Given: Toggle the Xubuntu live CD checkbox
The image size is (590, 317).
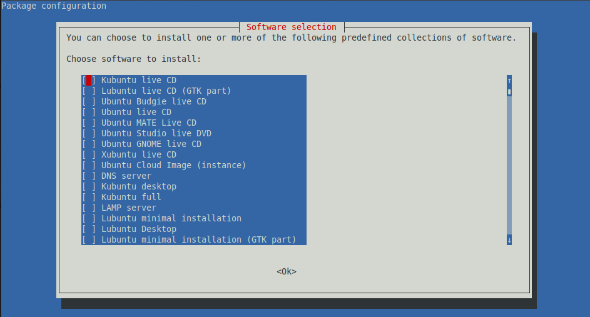Looking at the screenshot, I should coord(89,154).
